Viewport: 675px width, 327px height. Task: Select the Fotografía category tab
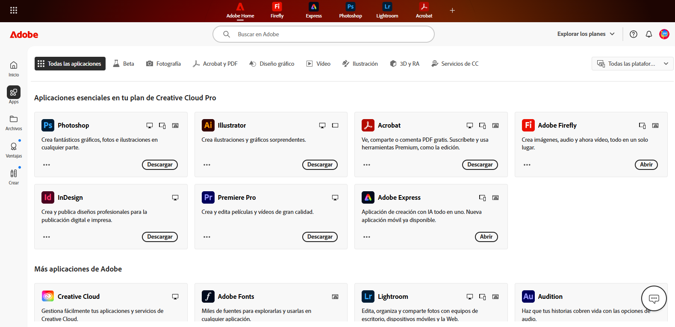pyautogui.click(x=163, y=64)
